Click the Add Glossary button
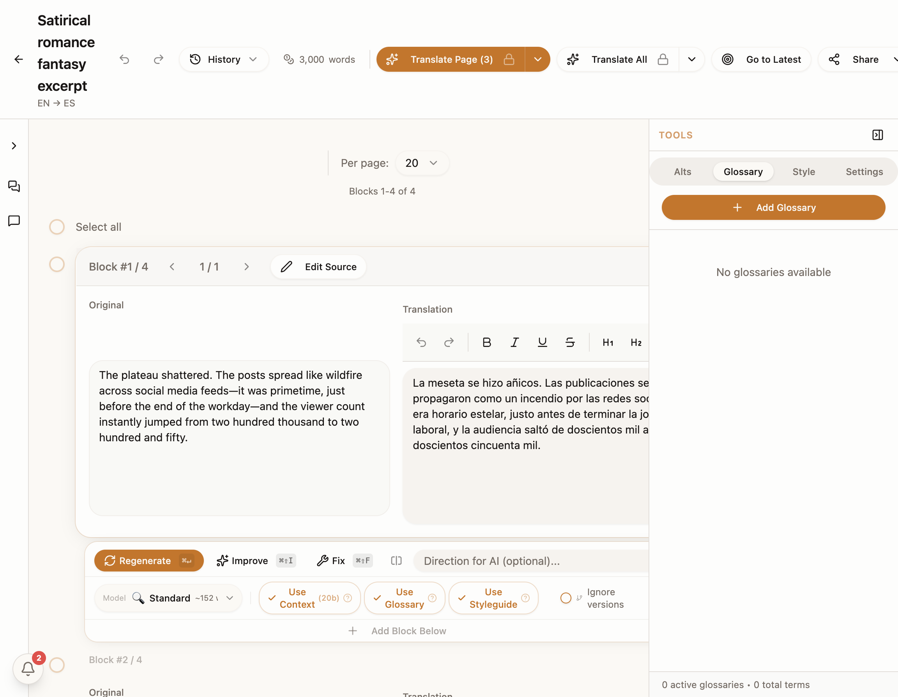The image size is (898, 697). 773,207
